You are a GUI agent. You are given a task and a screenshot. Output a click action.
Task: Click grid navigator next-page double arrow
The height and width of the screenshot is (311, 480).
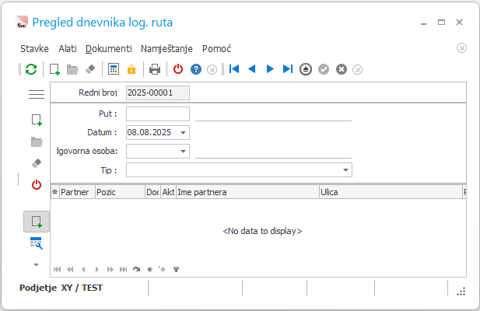(x=110, y=270)
